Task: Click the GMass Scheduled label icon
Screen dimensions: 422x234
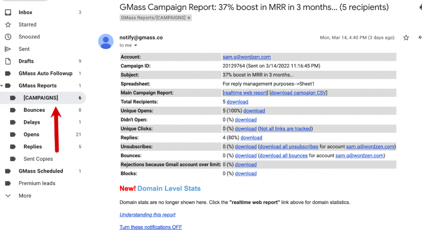Action: click(8, 171)
